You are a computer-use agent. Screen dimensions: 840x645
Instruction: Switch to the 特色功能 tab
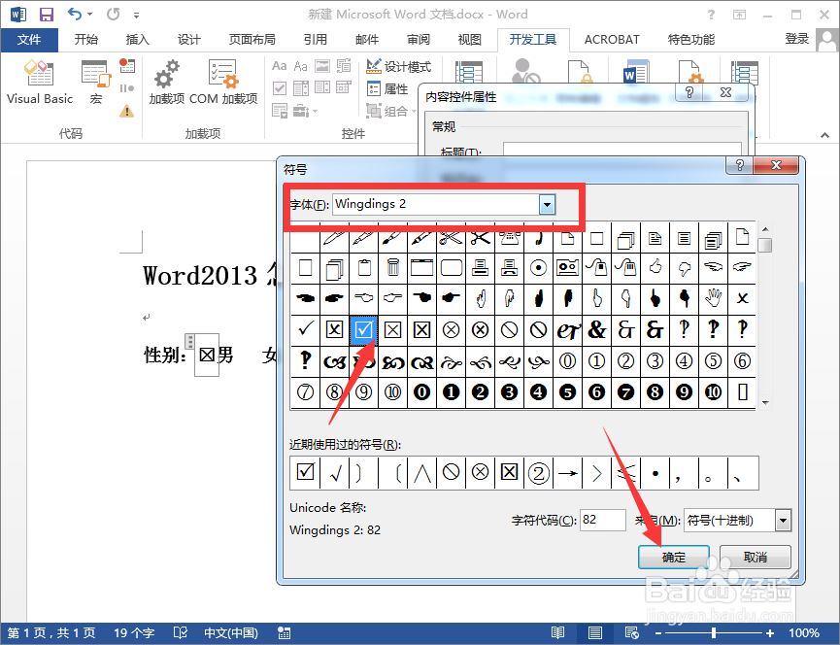pos(690,40)
